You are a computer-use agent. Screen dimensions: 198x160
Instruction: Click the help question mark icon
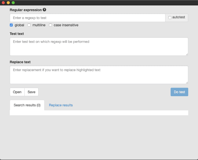click(44, 10)
